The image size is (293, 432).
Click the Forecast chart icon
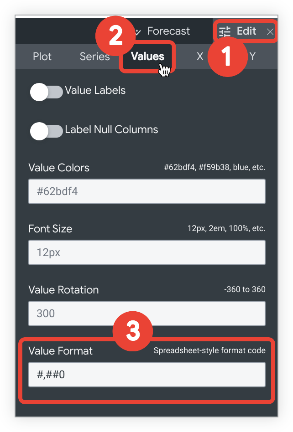(x=137, y=31)
